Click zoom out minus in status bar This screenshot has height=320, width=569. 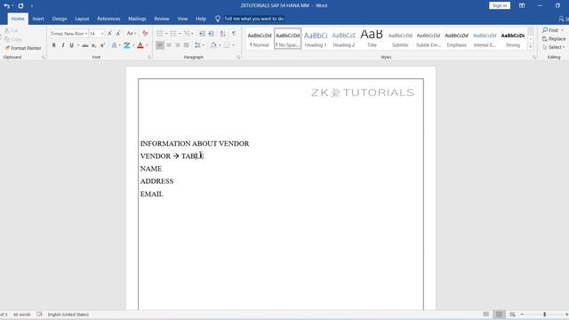tap(522, 314)
